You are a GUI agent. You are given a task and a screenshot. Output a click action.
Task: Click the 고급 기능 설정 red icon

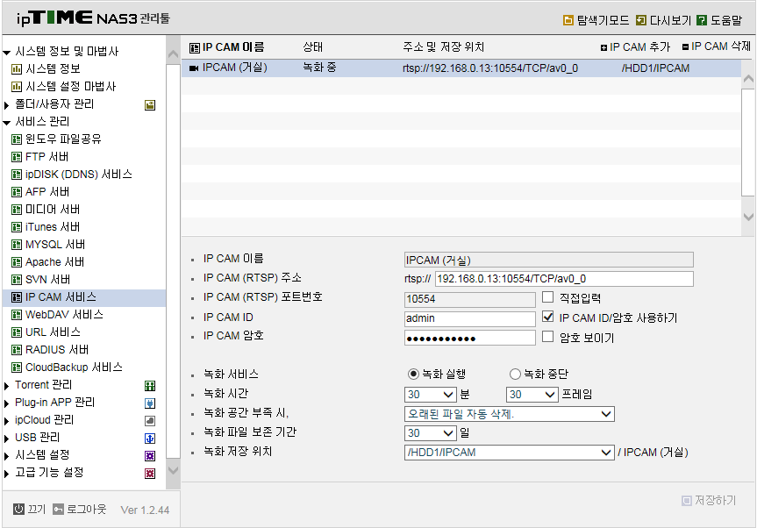pyautogui.click(x=150, y=474)
